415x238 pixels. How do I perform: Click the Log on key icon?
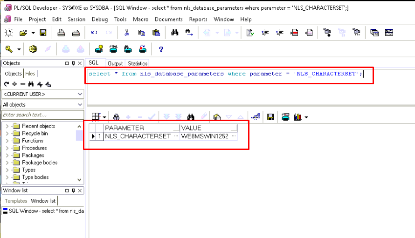tap(9, 49)
